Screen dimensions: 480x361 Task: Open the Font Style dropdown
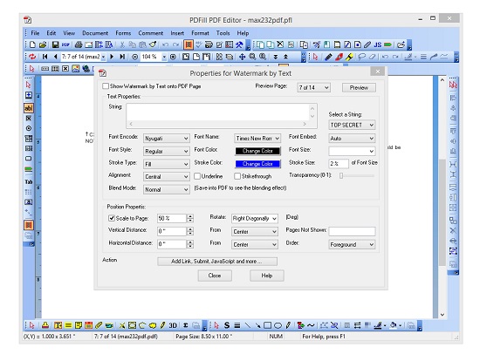click(167, 151)
